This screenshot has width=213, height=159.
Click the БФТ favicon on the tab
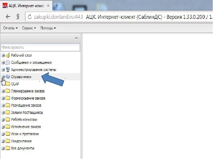[x=5, y=6]
